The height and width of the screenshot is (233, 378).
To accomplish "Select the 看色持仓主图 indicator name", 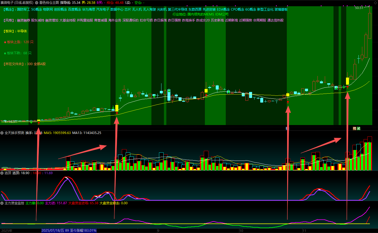I will 49,2.
